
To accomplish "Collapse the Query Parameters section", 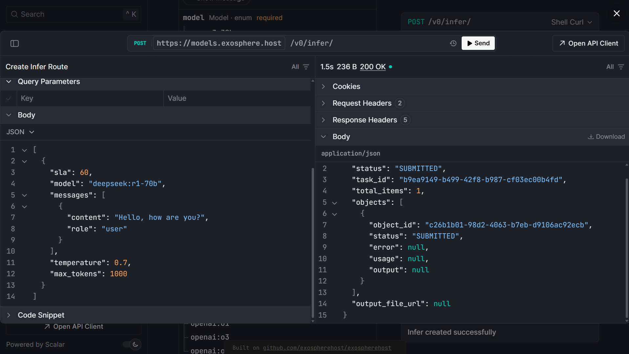I will 9,81.
